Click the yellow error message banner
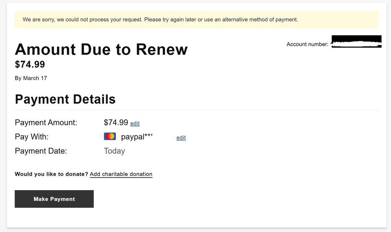This screenshot has height=232, width=391. (197, 20)
